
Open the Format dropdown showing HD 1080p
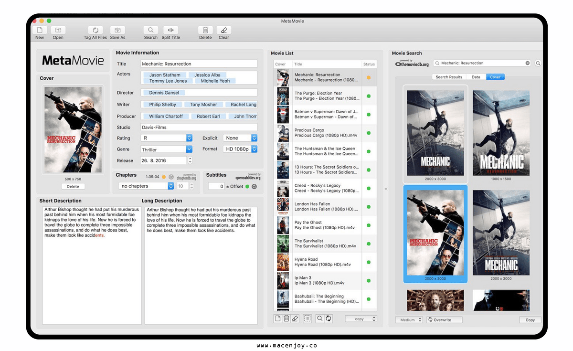click(x=240, y=149)
